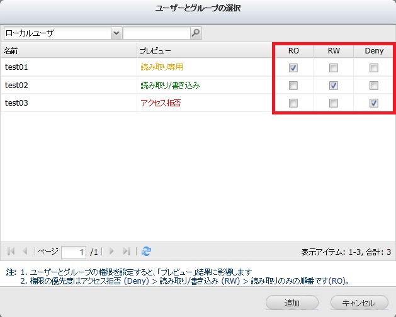The image size is (396, 317).
Task: Click the 追加 button
Action: pos(292,303)
